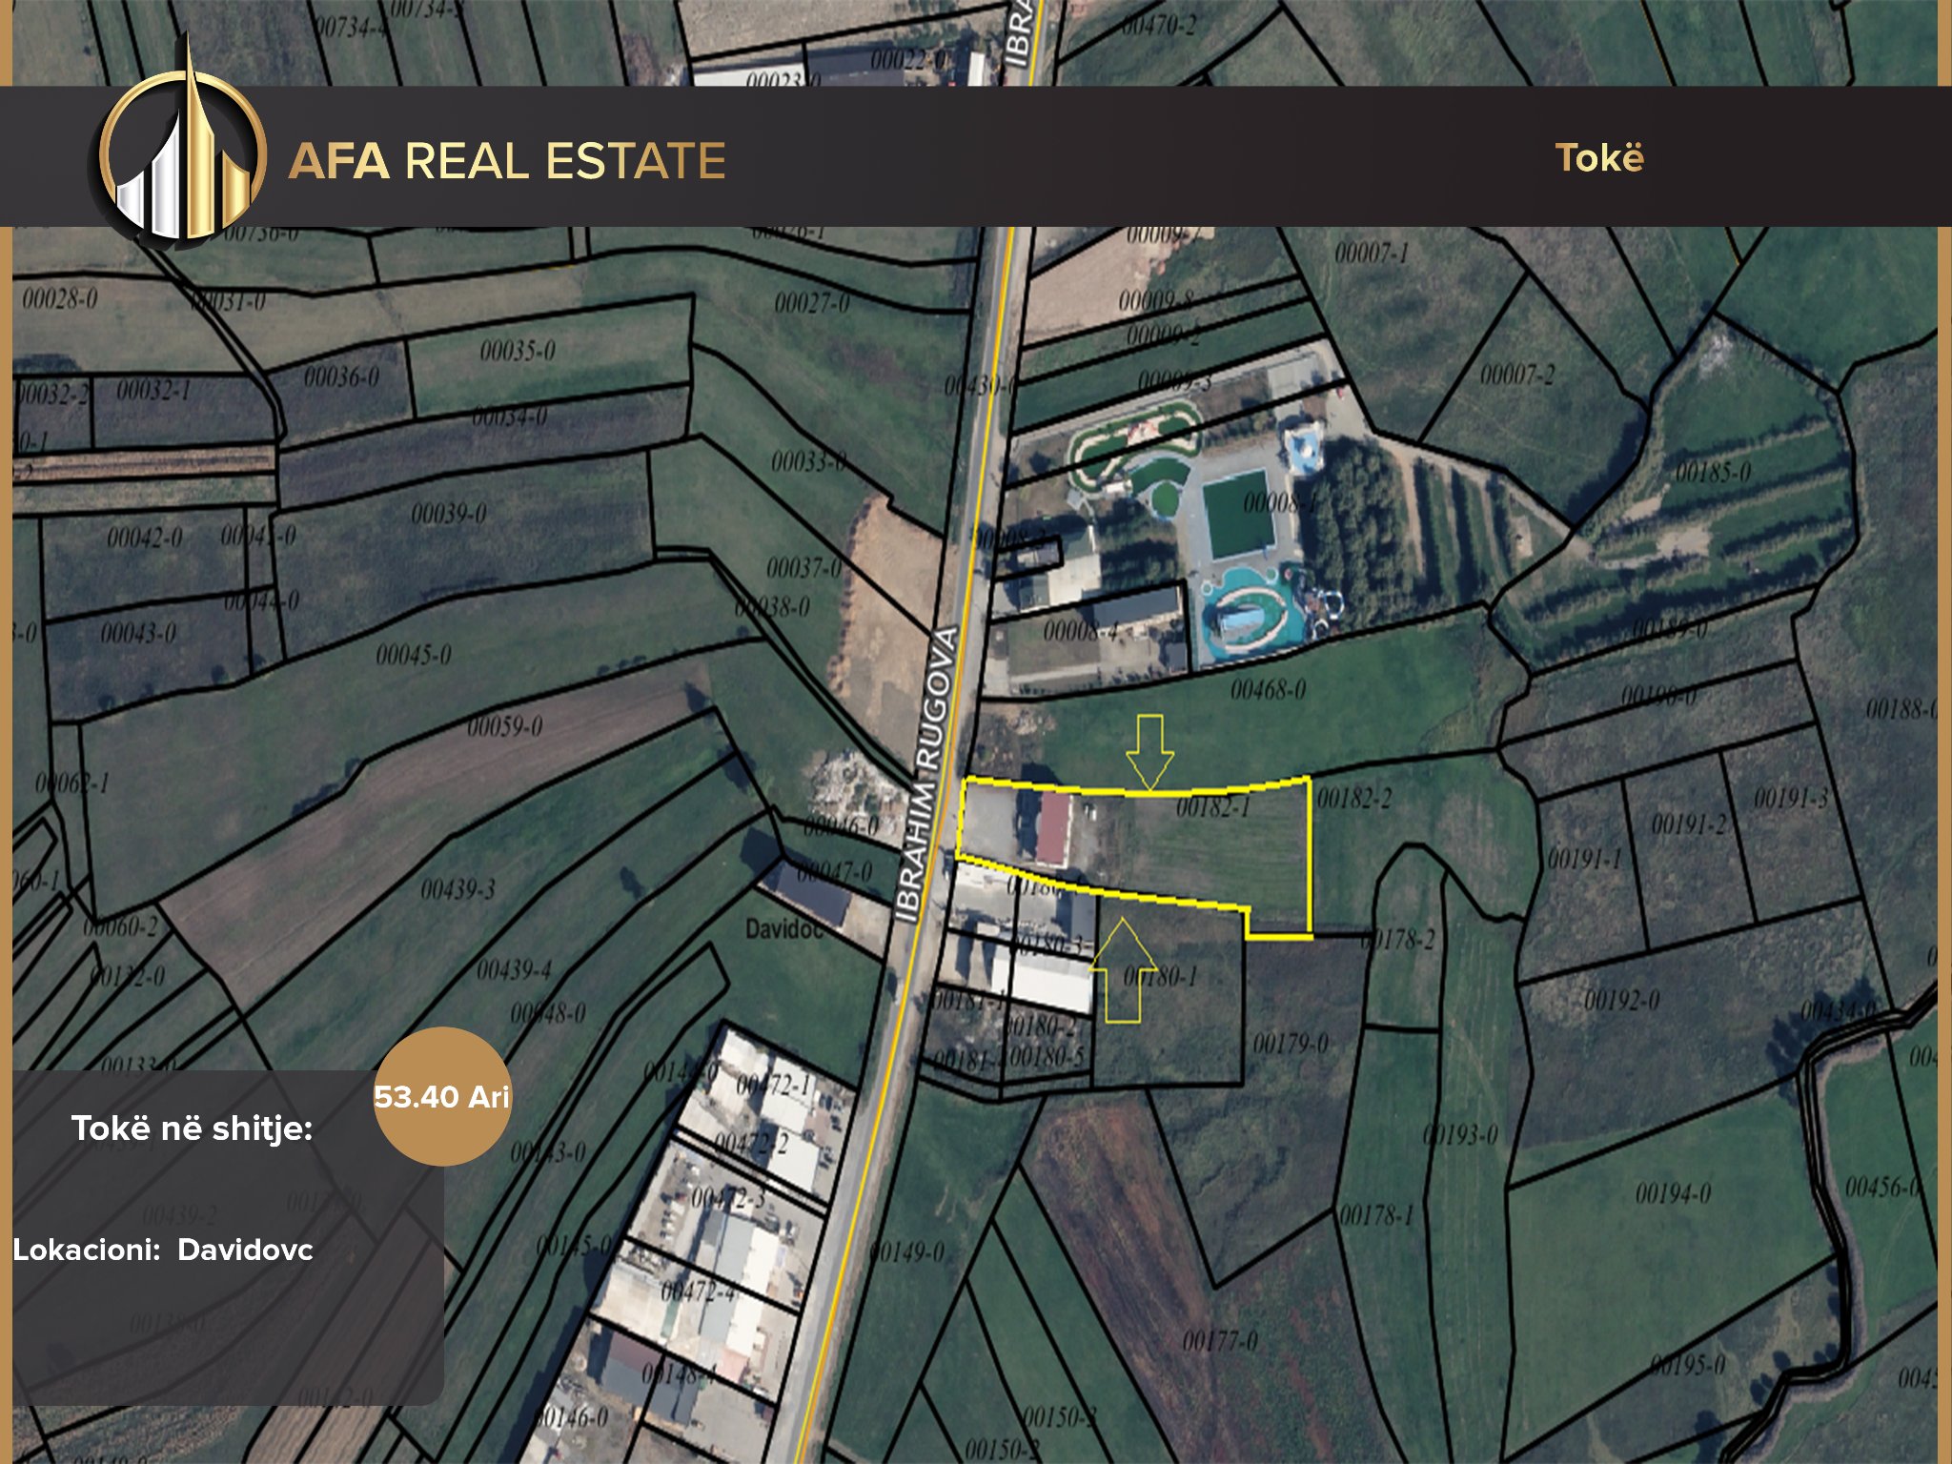Click parcel label 00032-1
1952x1464 pixels.
point(153,390)
